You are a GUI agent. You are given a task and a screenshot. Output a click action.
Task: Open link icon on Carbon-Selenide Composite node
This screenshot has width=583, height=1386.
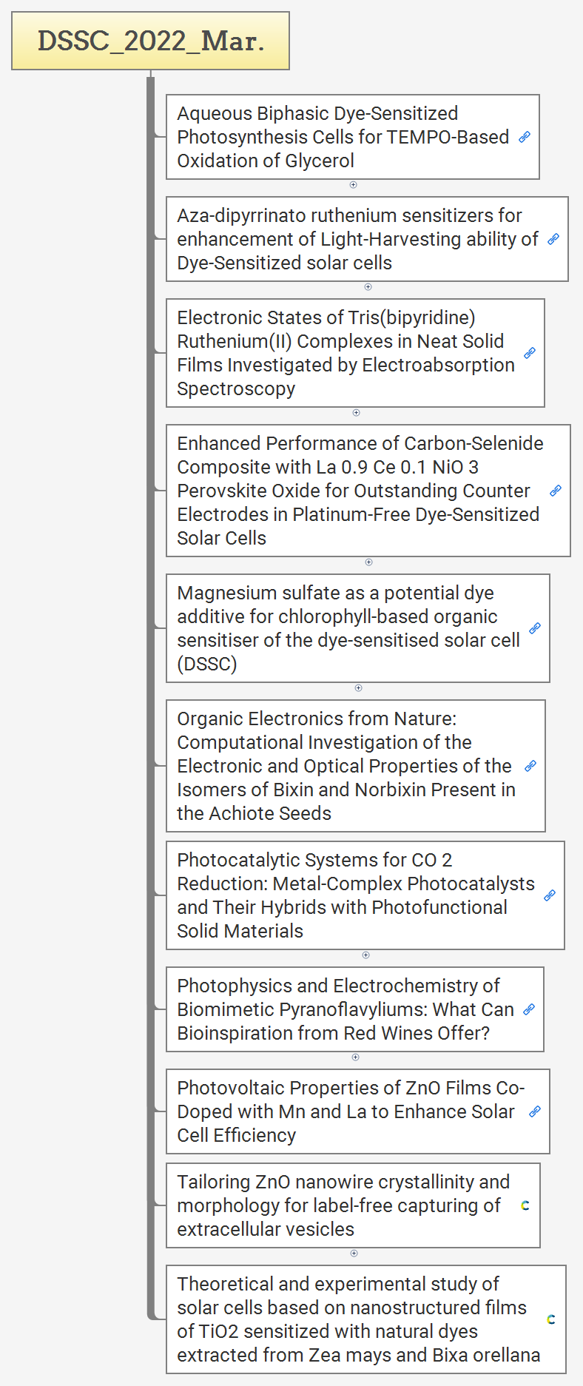point(556,491)
